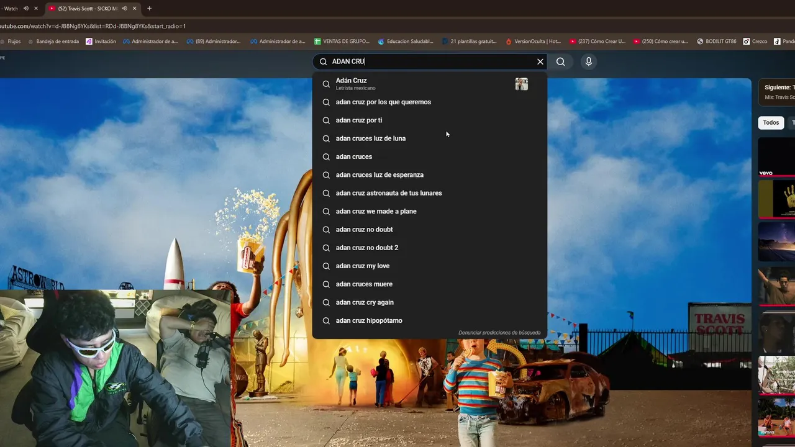Choose adan cruz astronauta de tus lunares
The height and width of the screenshot is (447, 795).
430,193
